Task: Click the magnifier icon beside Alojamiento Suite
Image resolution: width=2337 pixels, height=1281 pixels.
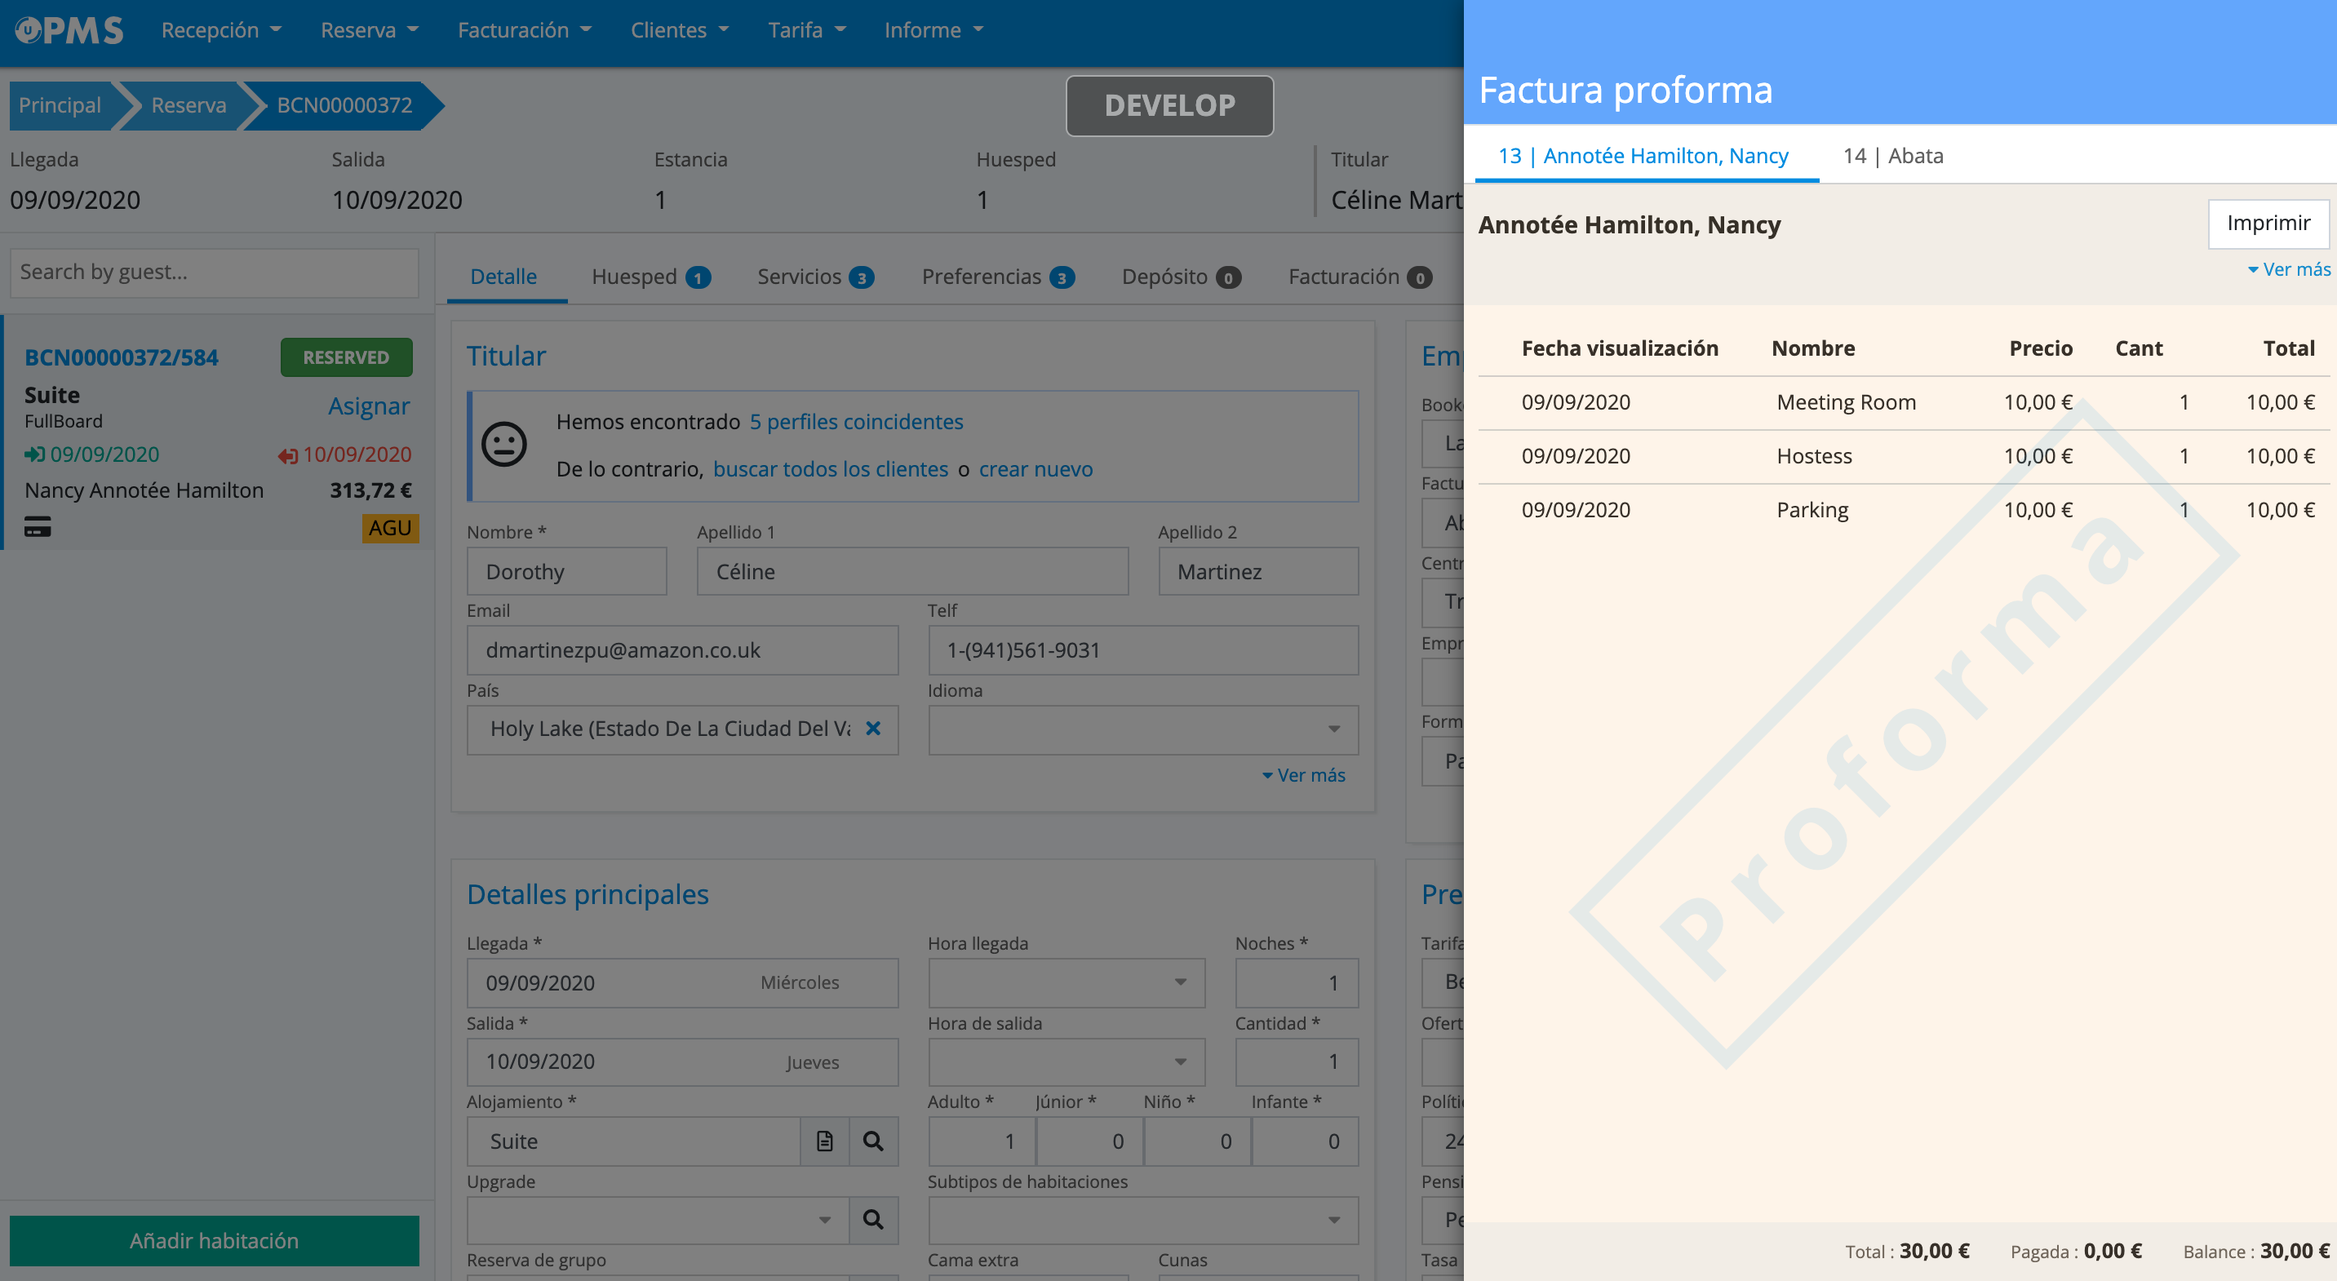Action: [x=873, y=1141]
